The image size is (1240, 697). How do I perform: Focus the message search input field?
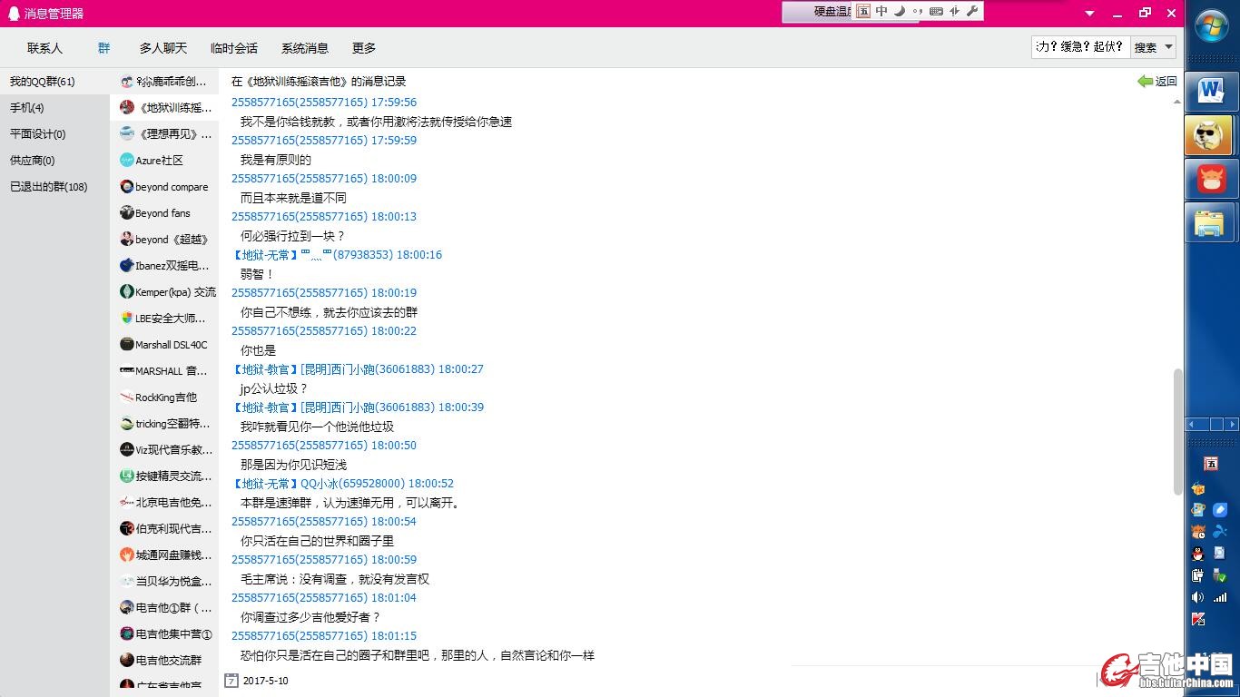(1080, 47)
